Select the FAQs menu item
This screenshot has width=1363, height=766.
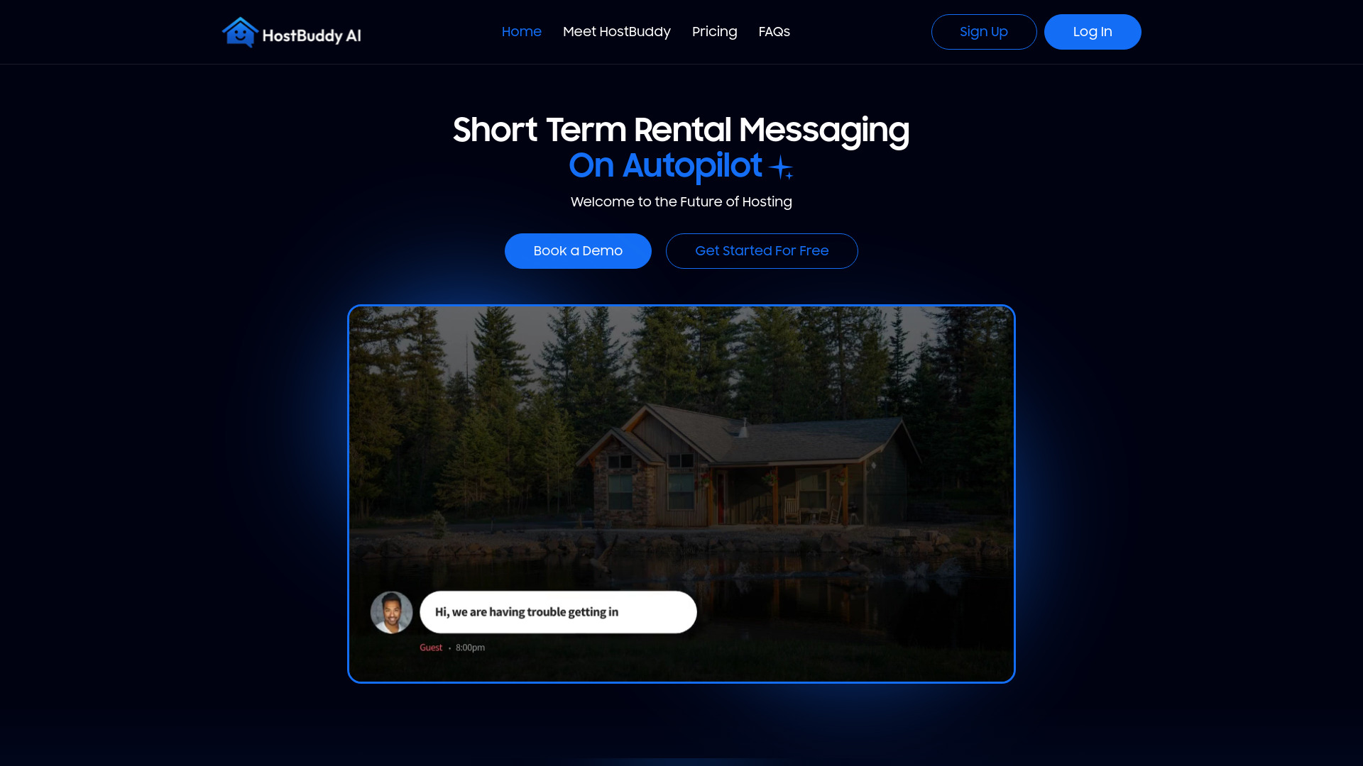tap(773, 32)
